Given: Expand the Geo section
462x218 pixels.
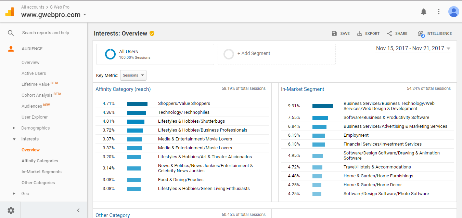Looking at the screenshot, I should pyautogui.click(x=25, y=194).
